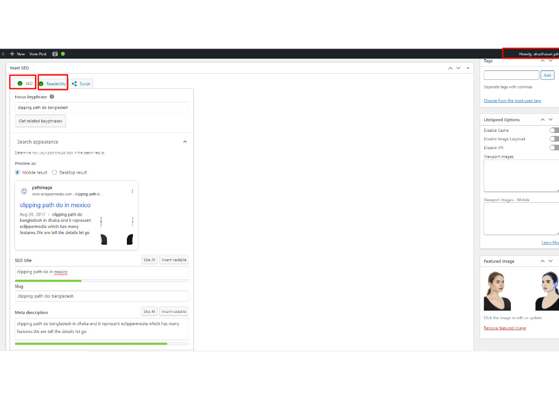This screenshot has width=559, height=419.
Task: Click the Focus keyphrase help question icon
Action: click(52, 97)
